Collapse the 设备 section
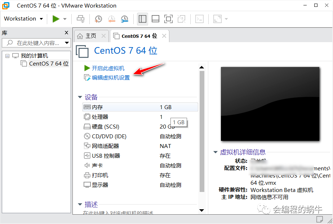Image resolution: width=333 pixels, height=224 pixels. 80,97
